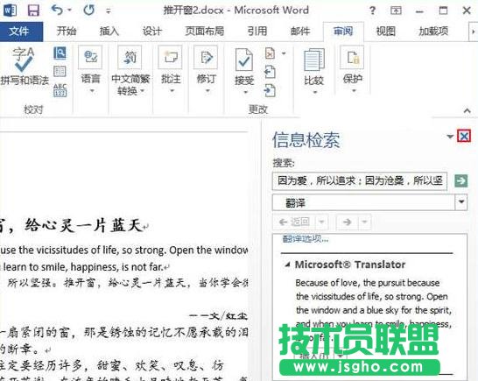Go to next change icon

coord(271,91)
